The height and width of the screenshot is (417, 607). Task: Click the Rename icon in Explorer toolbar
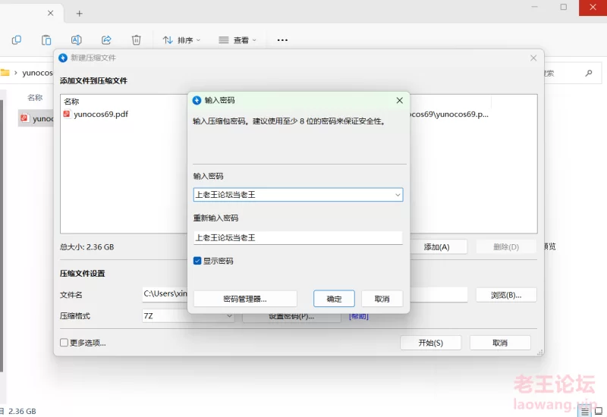(76, 40)
